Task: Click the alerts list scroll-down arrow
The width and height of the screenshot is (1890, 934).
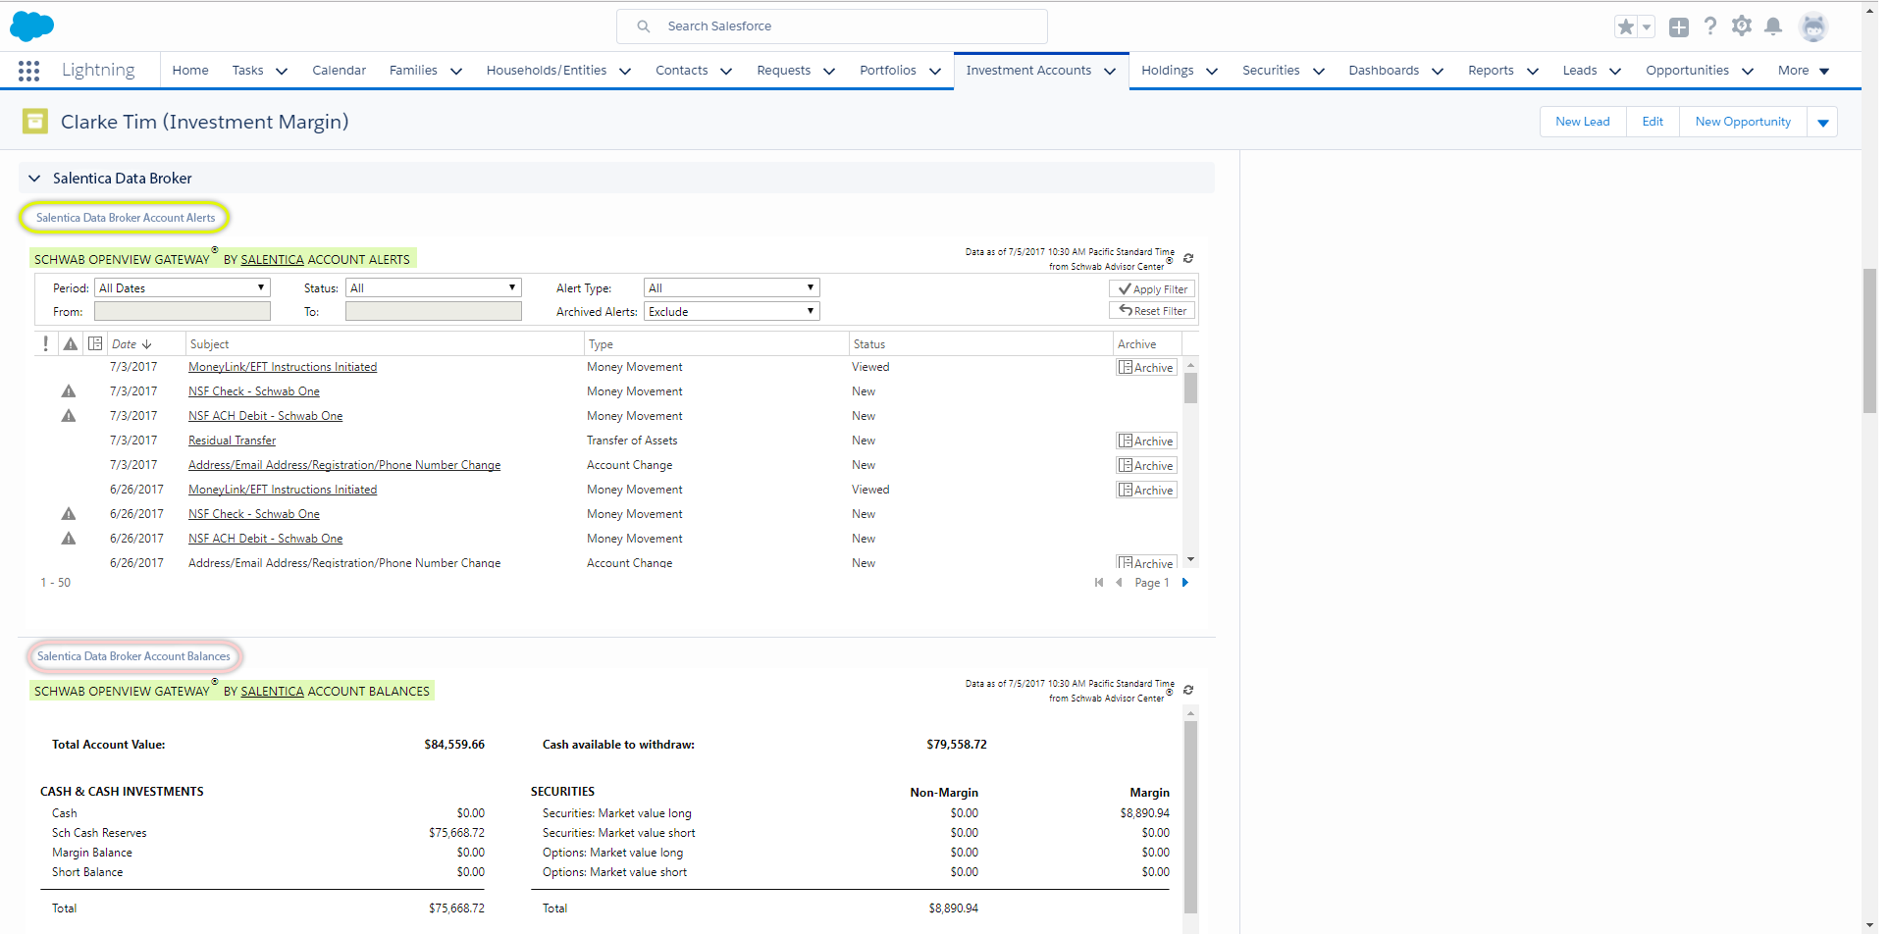Action: coord(1190,560)
